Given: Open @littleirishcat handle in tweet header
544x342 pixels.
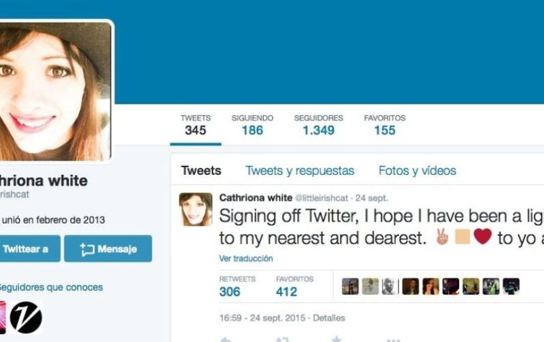Looking at the screenshot, I should pyautogui.click(x=321, y=198).
